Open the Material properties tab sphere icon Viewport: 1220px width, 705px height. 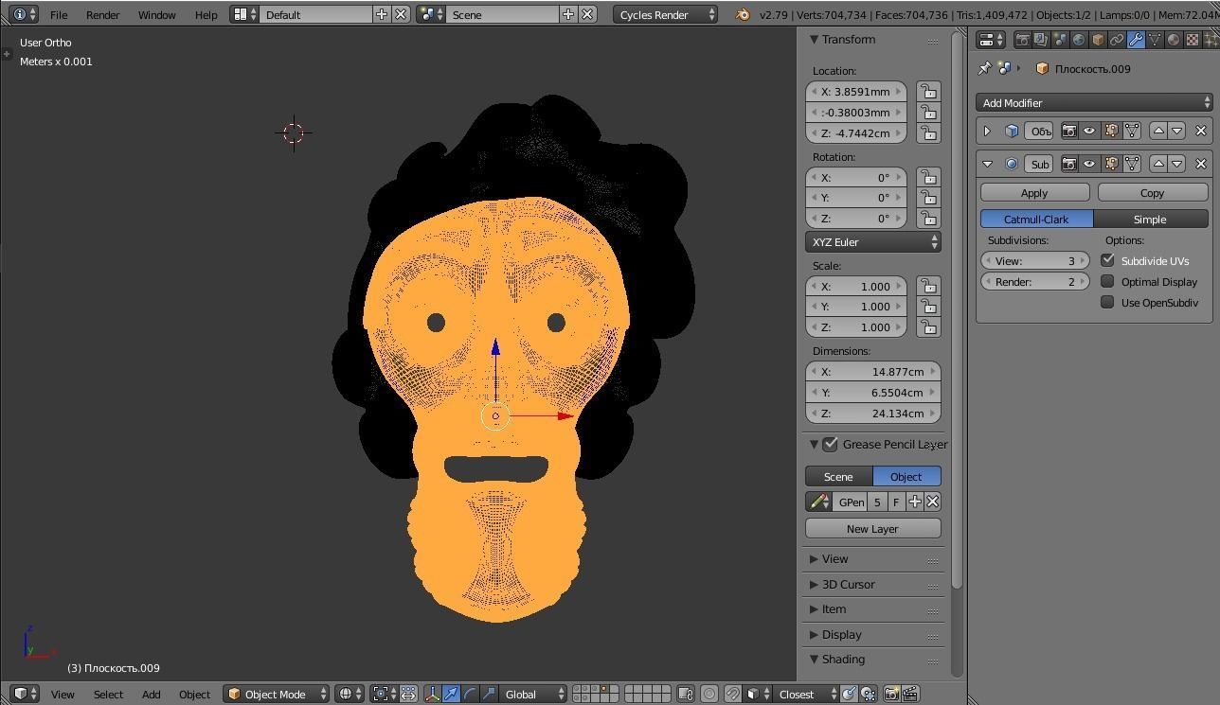(x=1174, y=40)
